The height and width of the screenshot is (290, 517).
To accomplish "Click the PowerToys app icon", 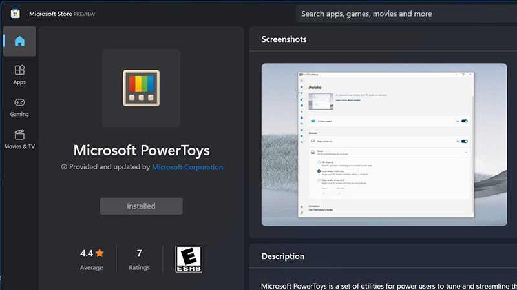I will pos(141,88).
